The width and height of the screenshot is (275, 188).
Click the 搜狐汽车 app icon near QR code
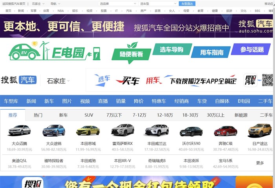point(250,80)
